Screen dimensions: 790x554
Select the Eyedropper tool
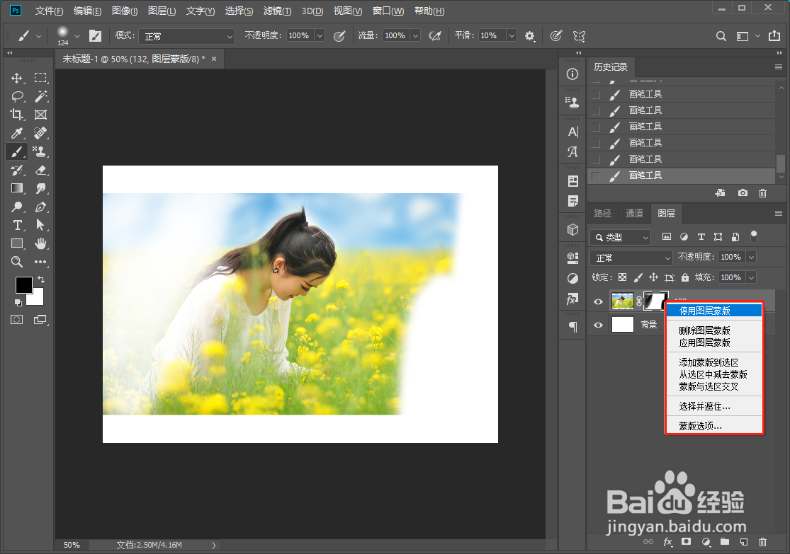17,133
